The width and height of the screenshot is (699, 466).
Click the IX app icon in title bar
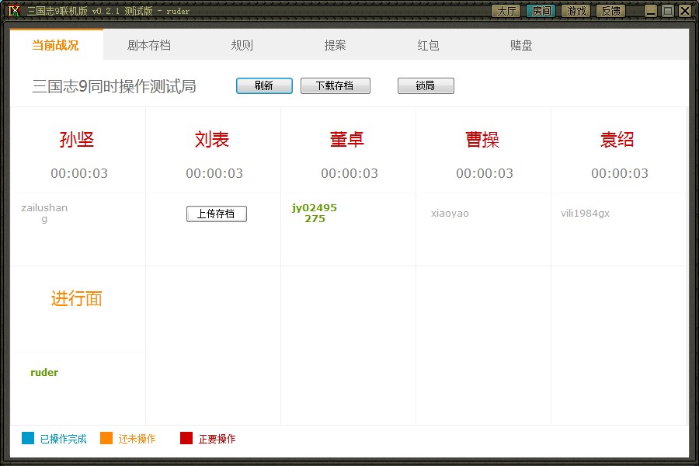click(14, 11)
